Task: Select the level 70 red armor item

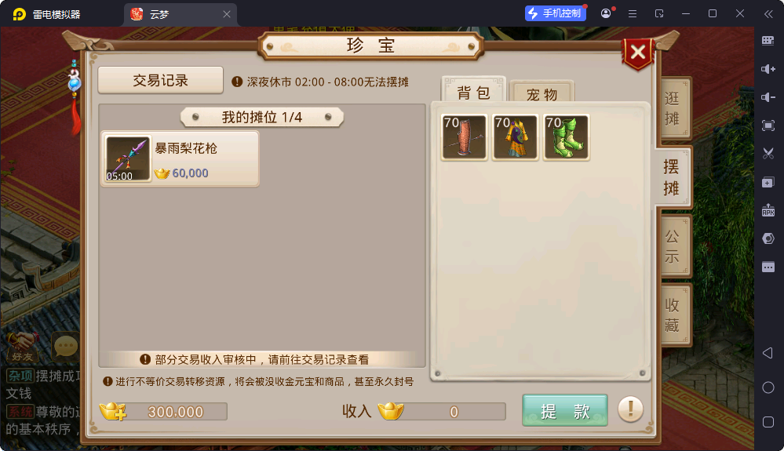Action: coord(464,137)
